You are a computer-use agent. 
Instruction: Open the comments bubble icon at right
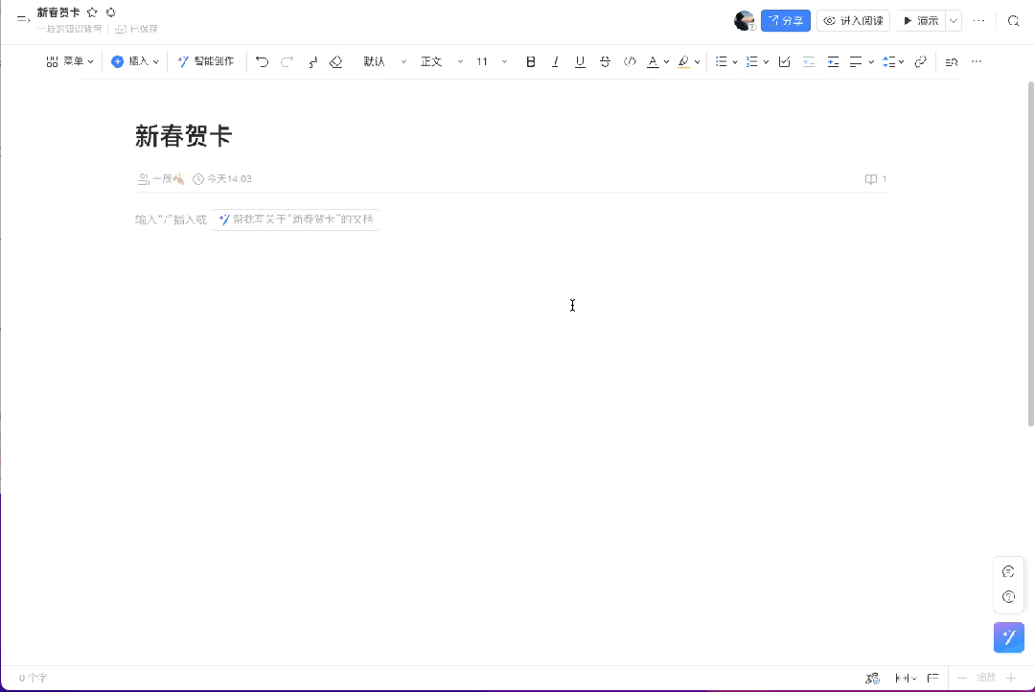(x=1008, y=571)
